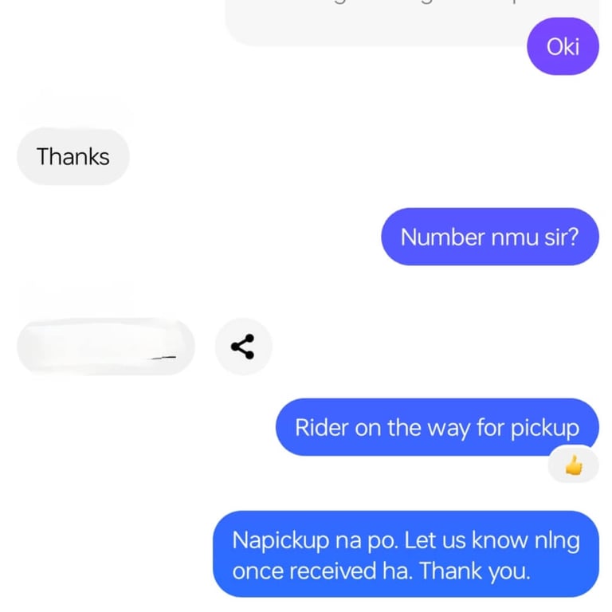612x612 pixels.
Task: Select the "Number nmu sir?" message
Action: pos(490,237)
